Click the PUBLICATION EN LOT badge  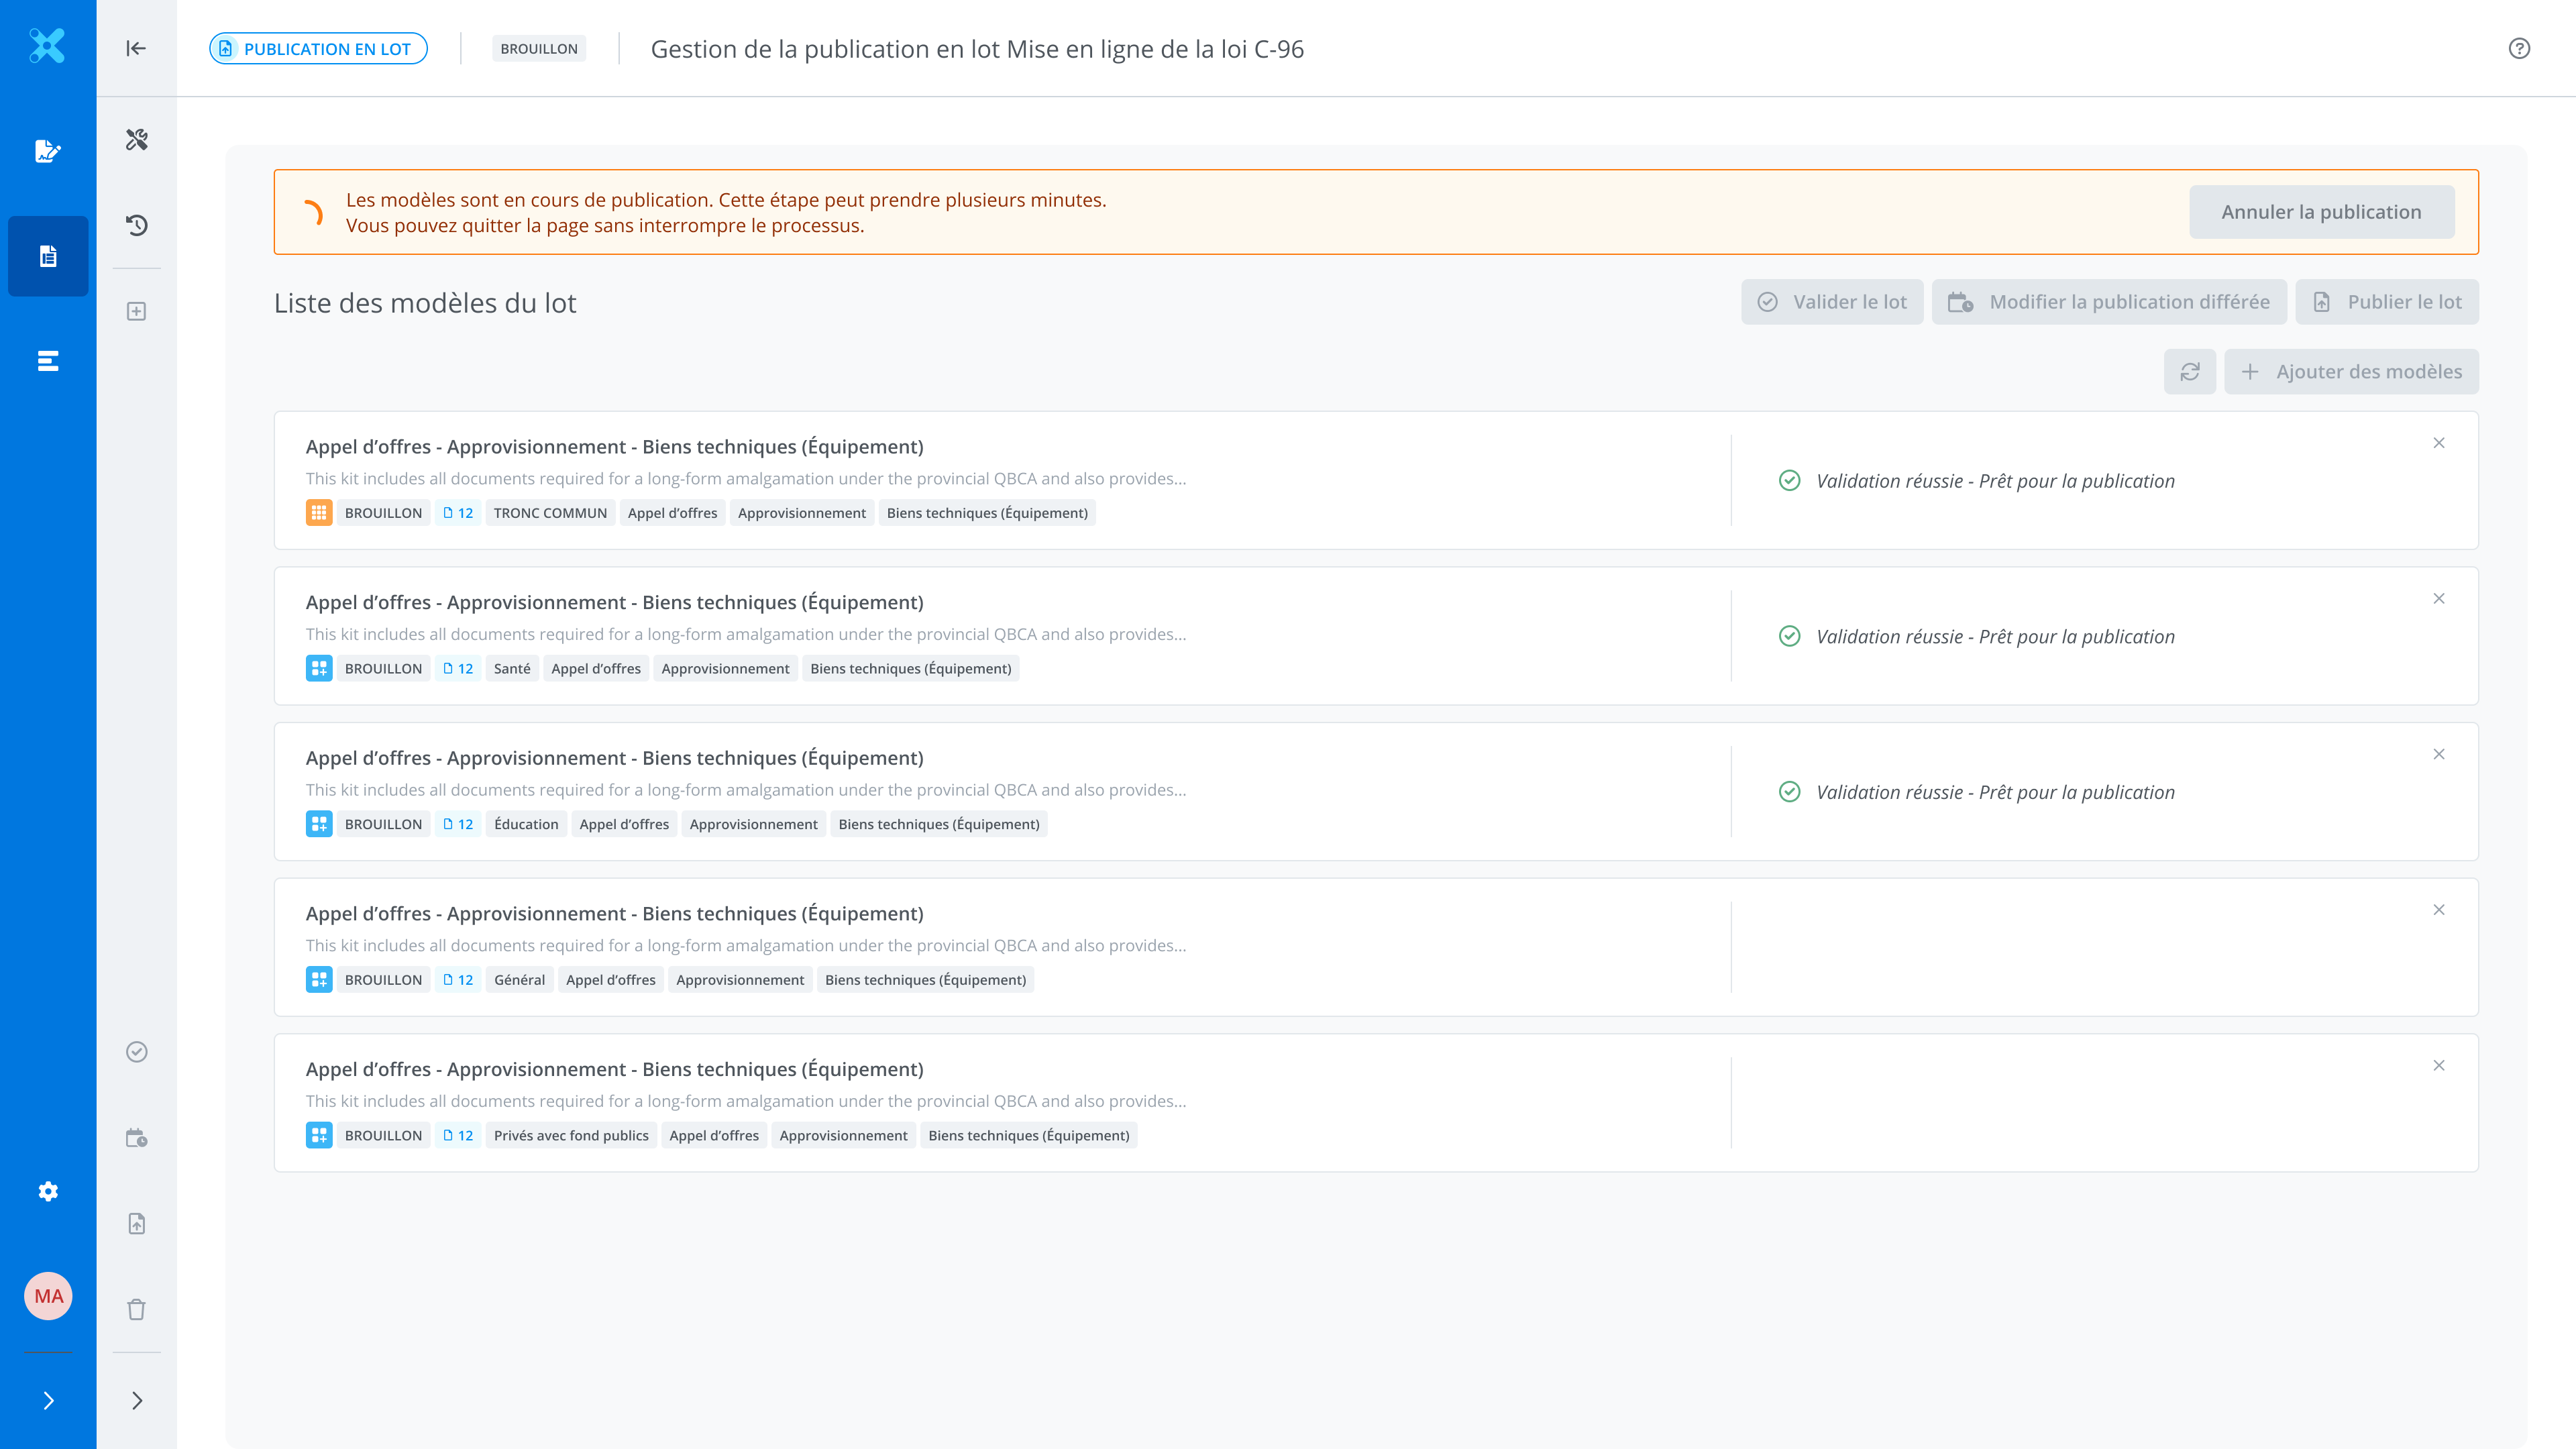pyautogui.click(x=318, y=48)
